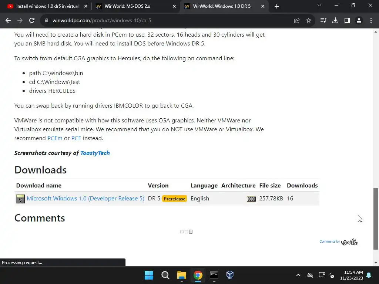Share this page icon in address bar
The height and width of the screenshot is (284, 379).
tap(296, 21)
